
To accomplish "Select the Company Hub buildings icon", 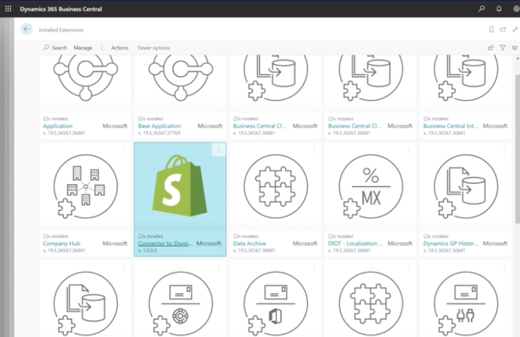I will (86, 187).
